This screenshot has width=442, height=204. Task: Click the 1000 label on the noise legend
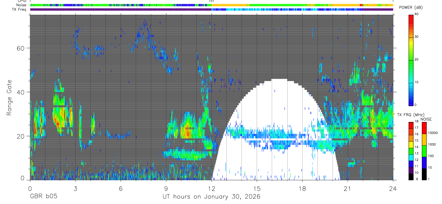point(432,144)
